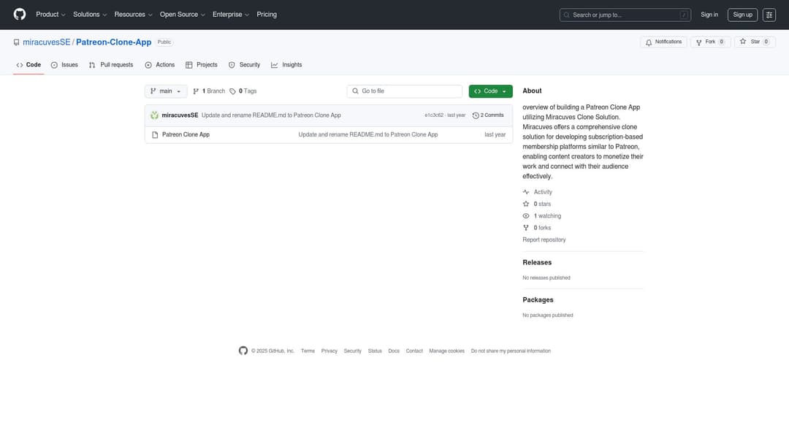Open the appearance settings icon in header
Screen dimensions: 789x444
click(x=769, y=15)
